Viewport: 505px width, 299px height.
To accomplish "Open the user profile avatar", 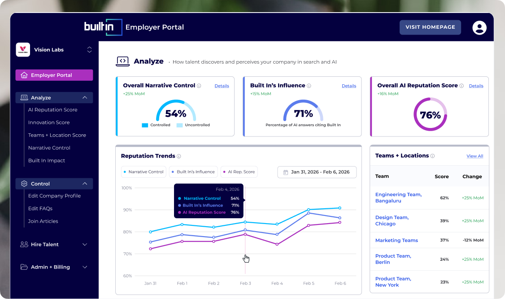I will pyautogui.click(x=479, y=27).
